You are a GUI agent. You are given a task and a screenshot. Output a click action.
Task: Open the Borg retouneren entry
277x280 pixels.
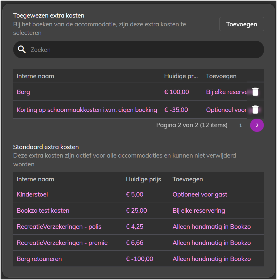39,259
